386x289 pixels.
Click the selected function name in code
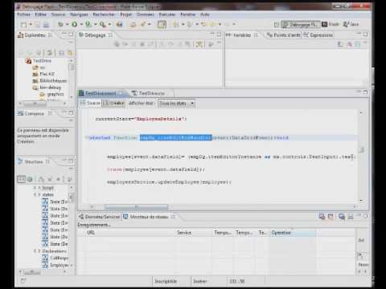coord(176,138)
